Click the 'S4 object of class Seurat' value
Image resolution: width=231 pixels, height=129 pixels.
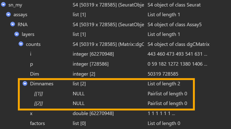pyautogui.click(x=174, y=4)
